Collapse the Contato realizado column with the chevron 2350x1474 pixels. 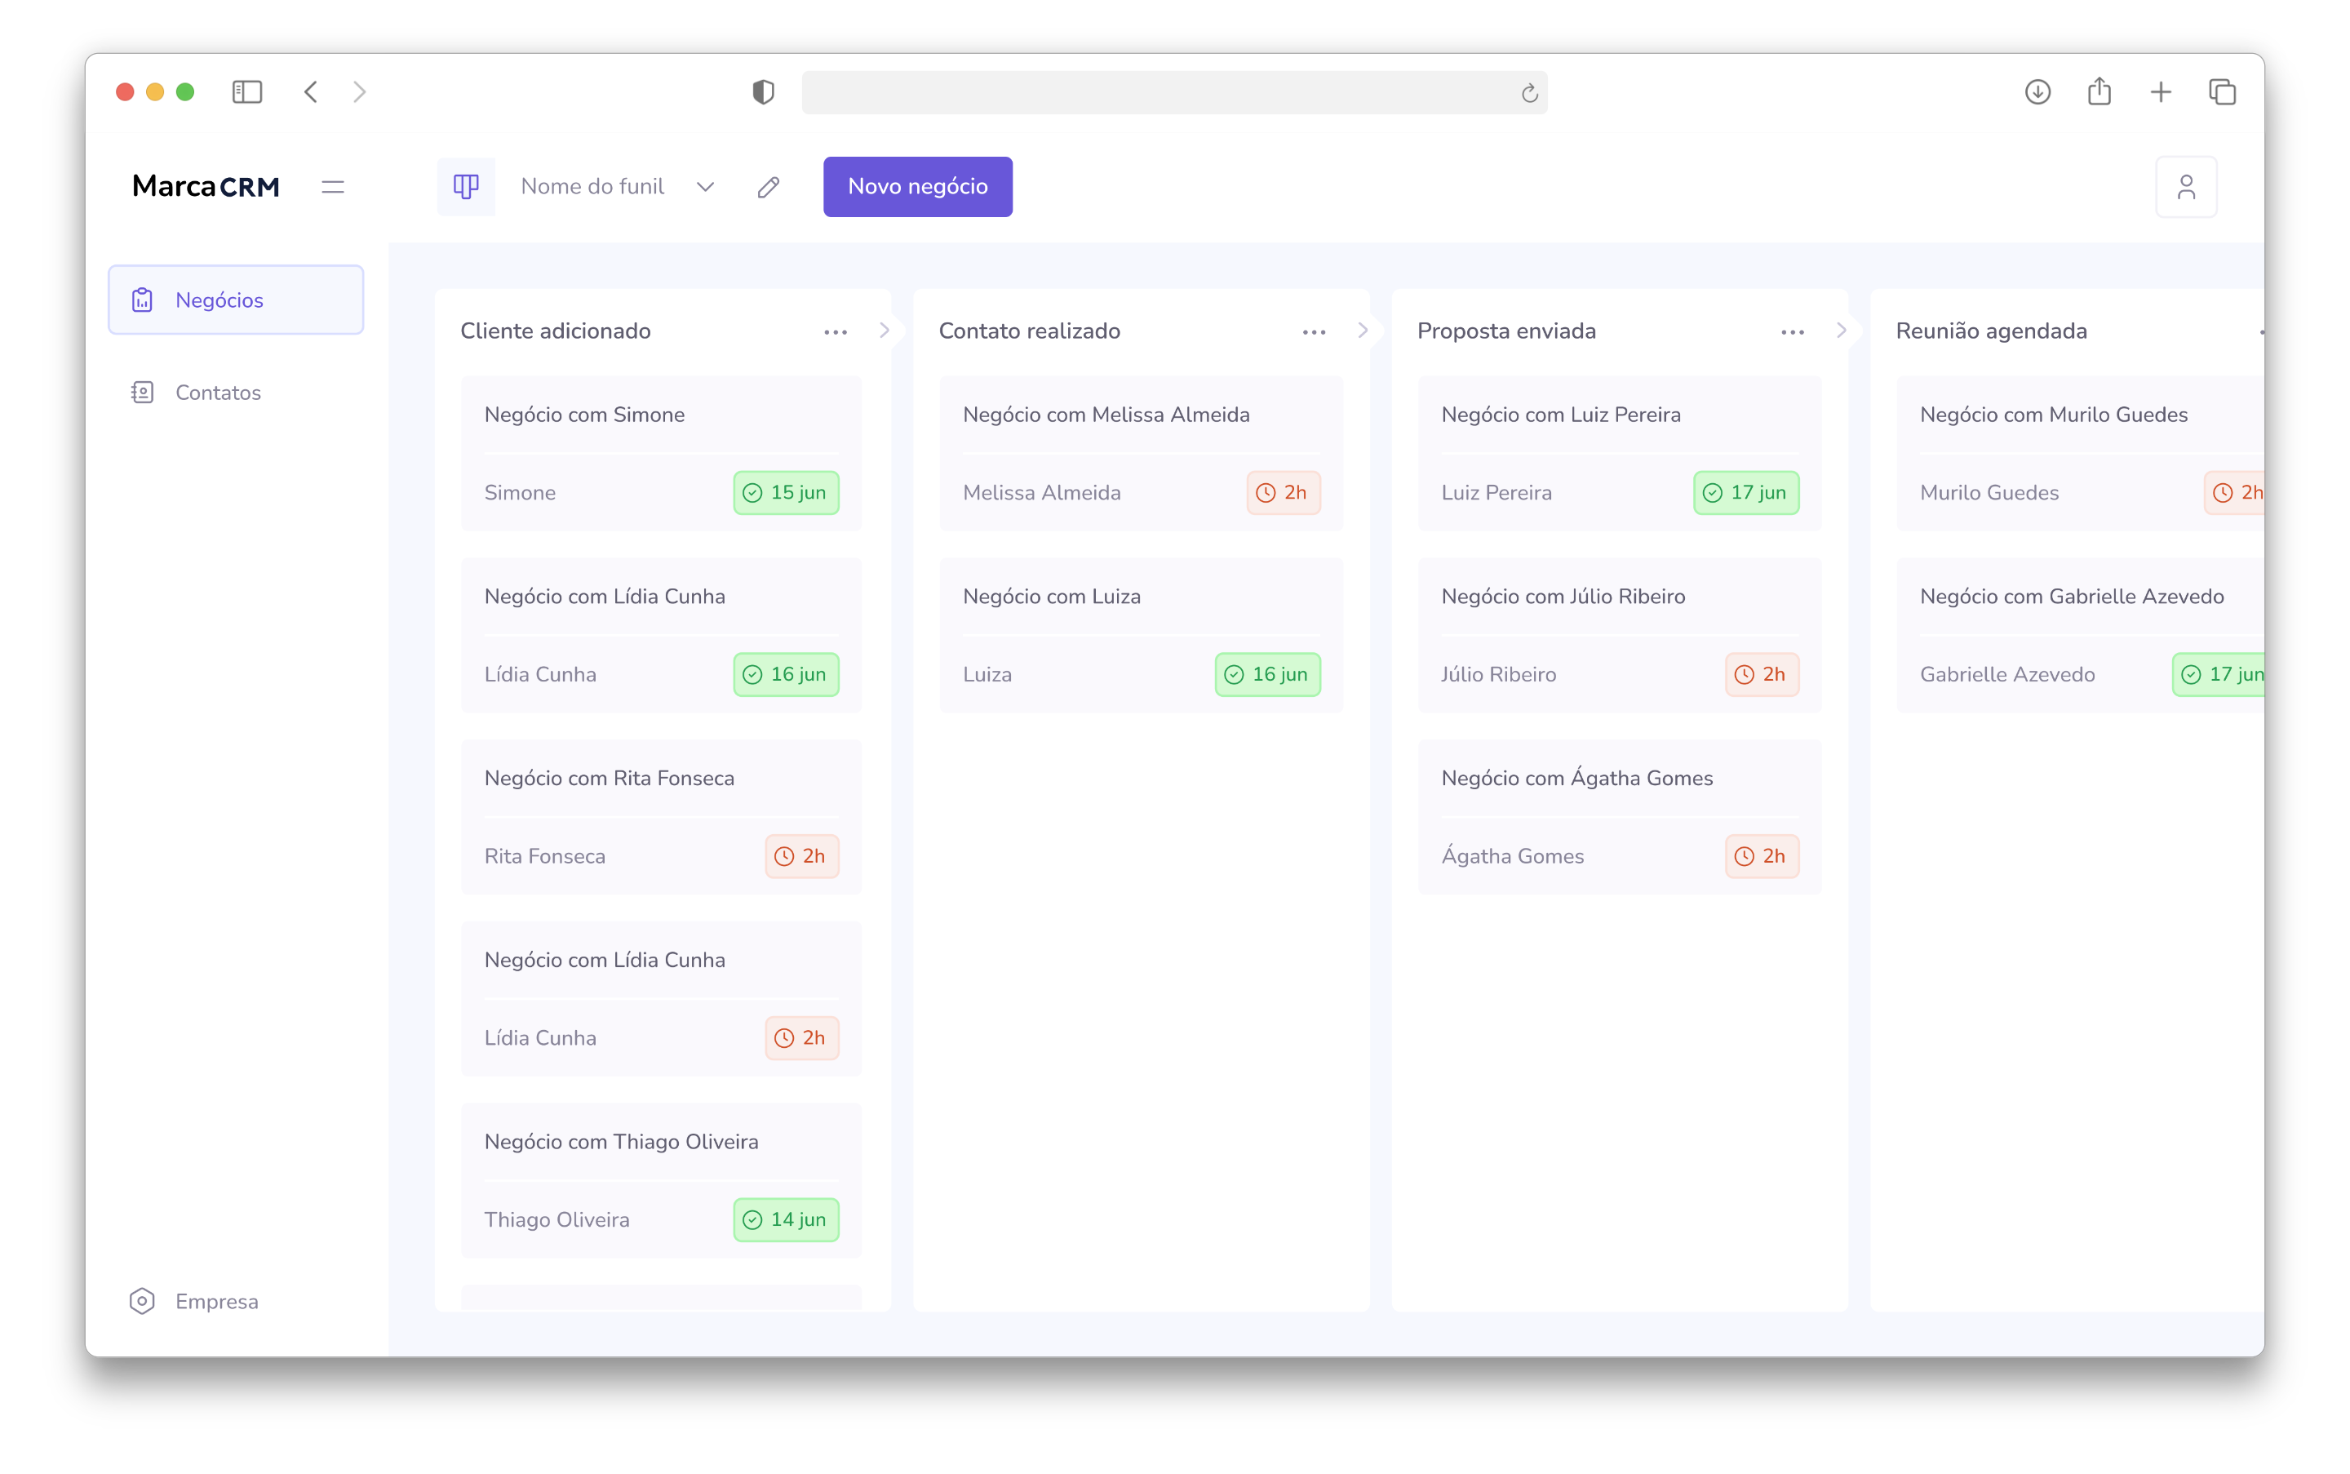(x=1362, y=331)
